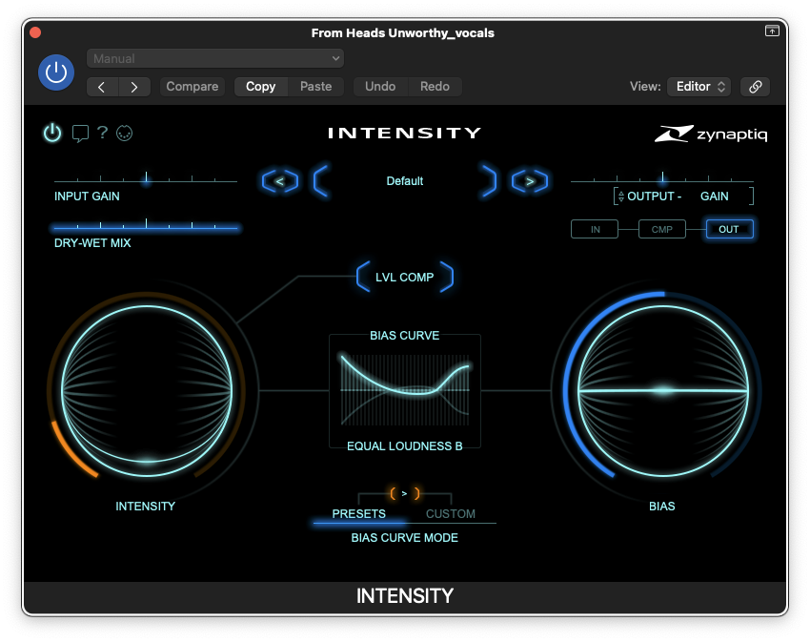Select the IN monitor button
810x642 pixels.
pos(595,229)
